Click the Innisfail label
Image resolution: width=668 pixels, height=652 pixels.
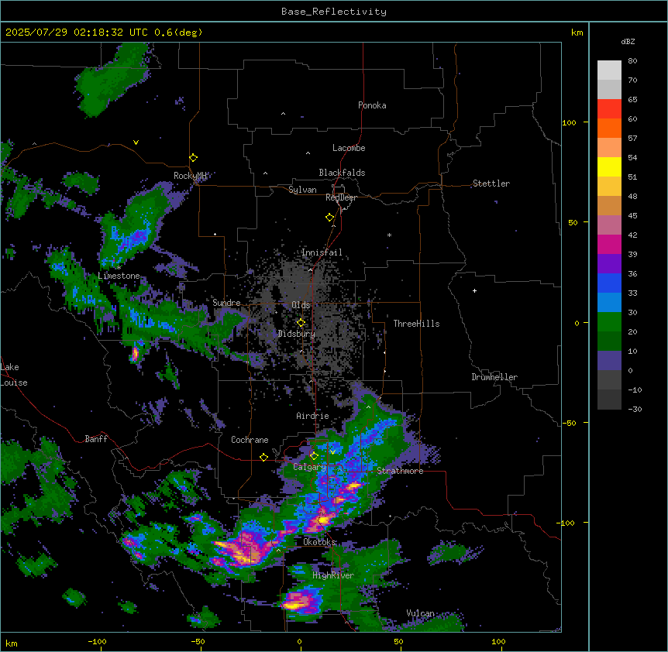click(322, 252)
